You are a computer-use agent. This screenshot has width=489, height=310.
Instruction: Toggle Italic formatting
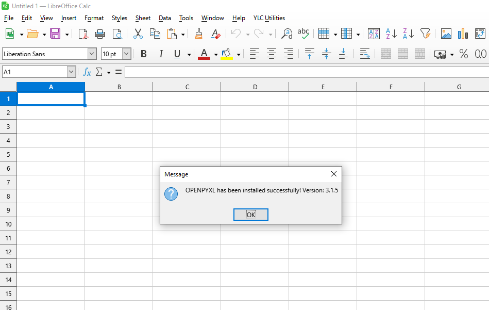pyautogui.click(x=161, y=54)
